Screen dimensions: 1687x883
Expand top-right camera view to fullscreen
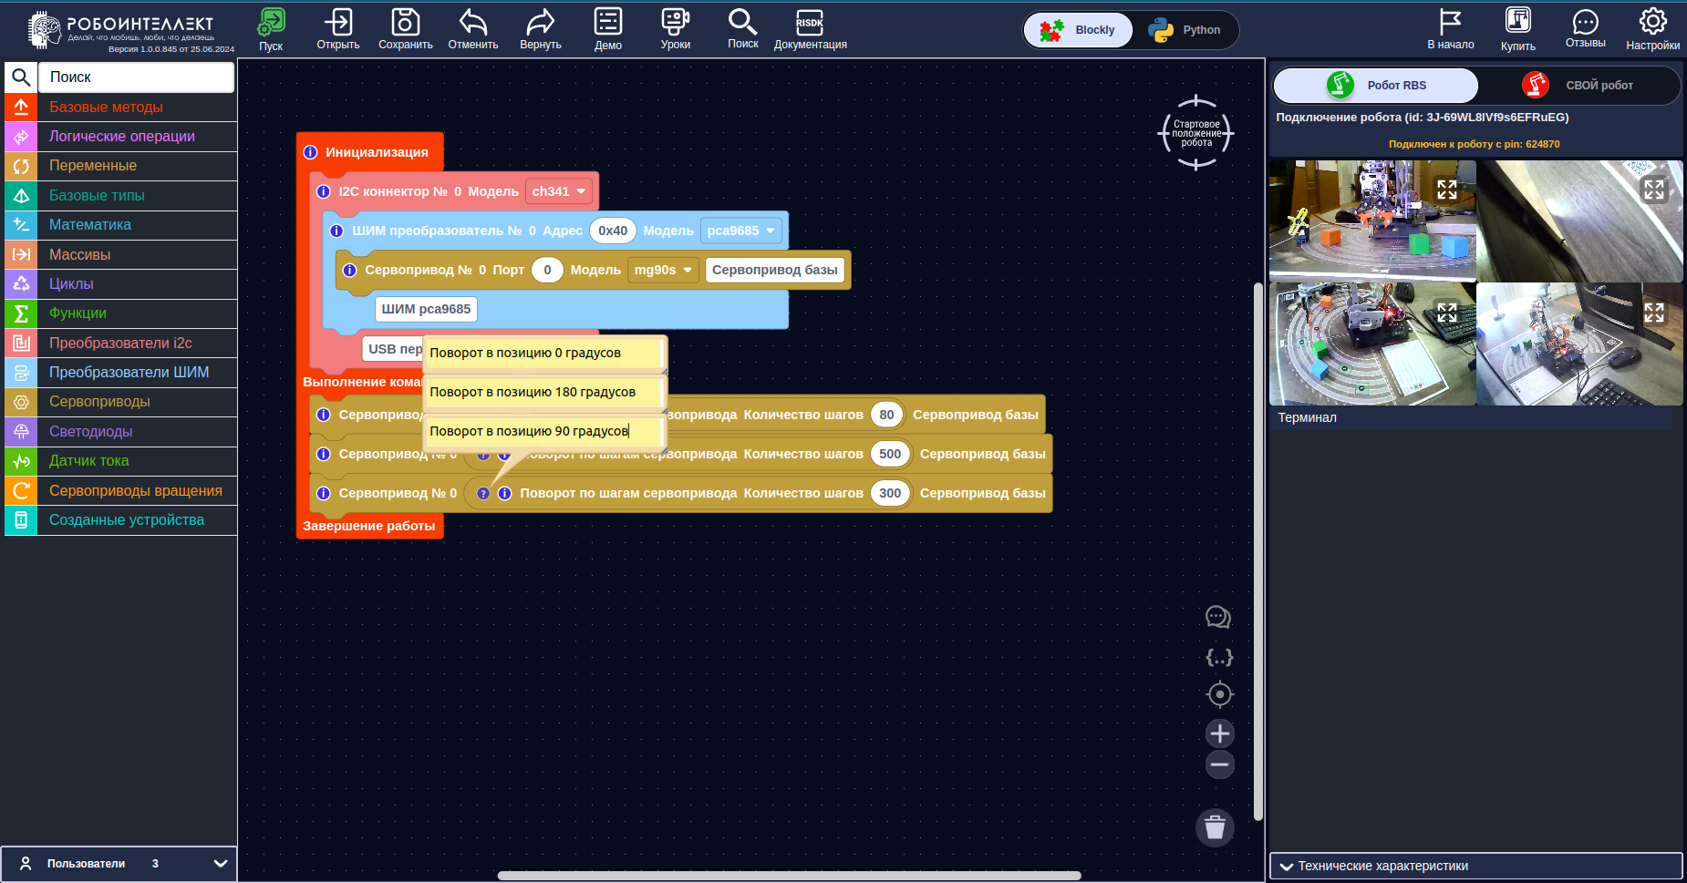click(x=1654, y=190)
